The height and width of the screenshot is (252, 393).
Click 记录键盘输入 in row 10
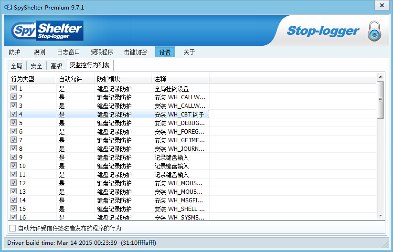171,166
